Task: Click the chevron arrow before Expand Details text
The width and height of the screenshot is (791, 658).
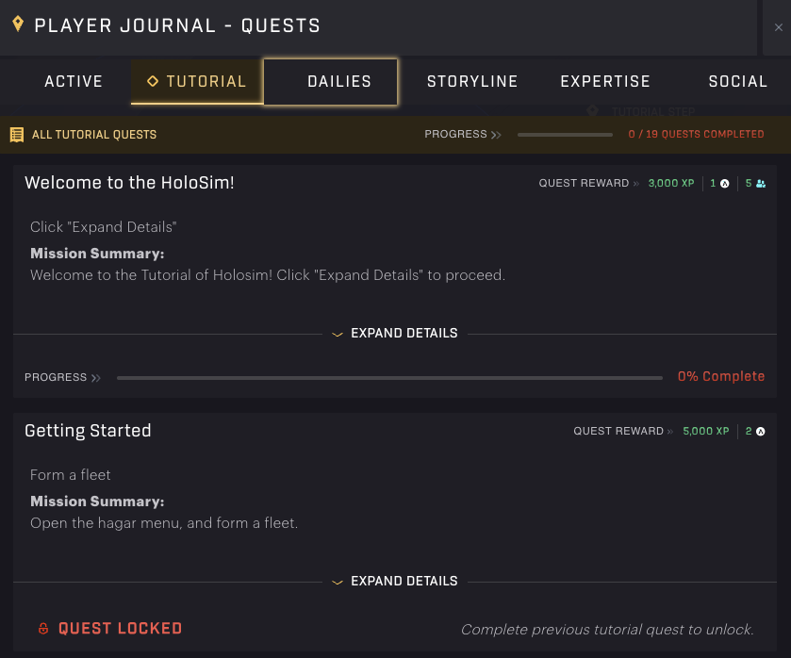Action: [x=338, y=334]
